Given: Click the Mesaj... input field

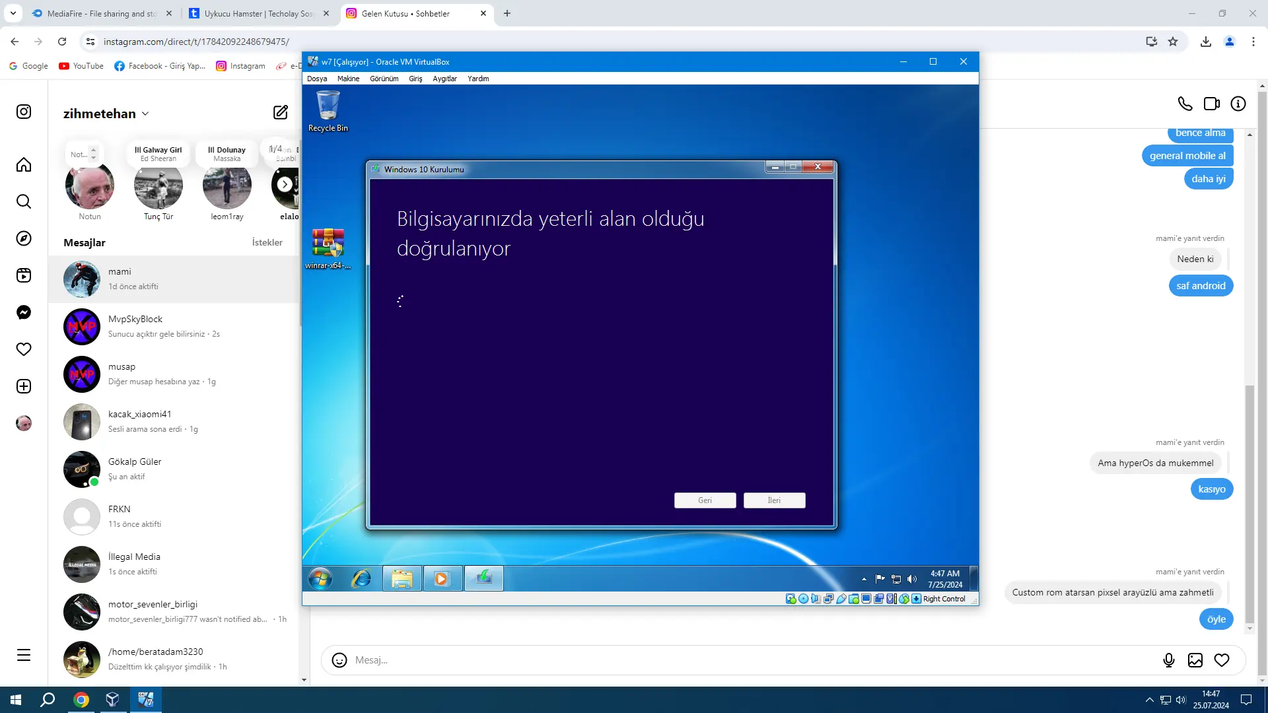Looking at the screenshot, I should tap(753, 660).
